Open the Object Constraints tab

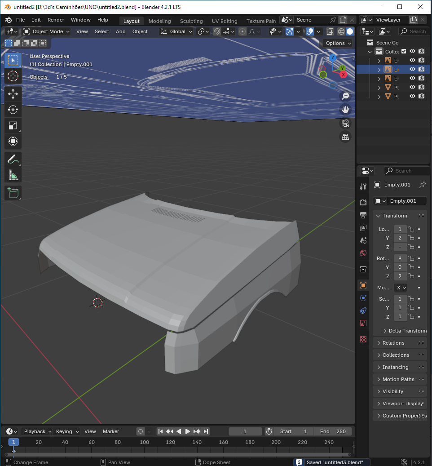[x=363, y=311]
